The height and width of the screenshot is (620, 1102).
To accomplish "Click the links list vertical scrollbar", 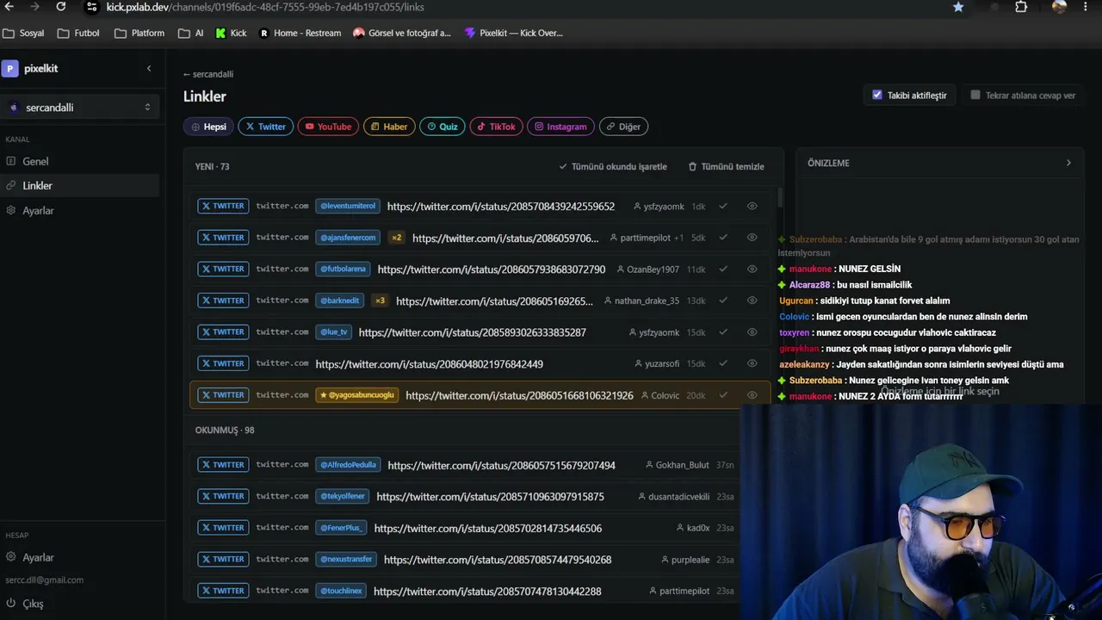I will pos(780,198).
